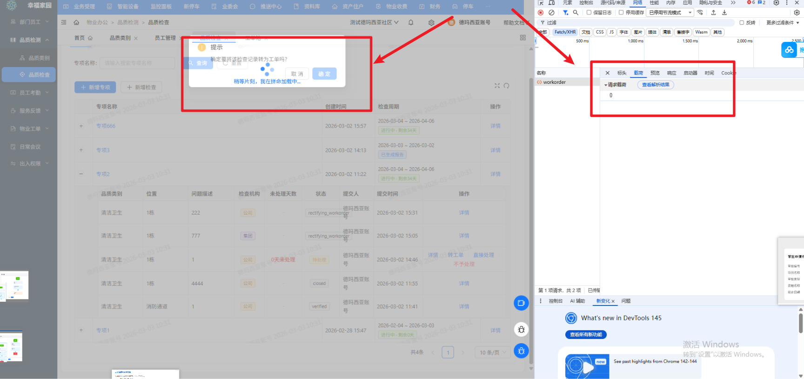Open the 已停用节流模式 throttling dropdown
This screenshot has width=804, height=379.
pyautogui.click(x=670, y=13)
